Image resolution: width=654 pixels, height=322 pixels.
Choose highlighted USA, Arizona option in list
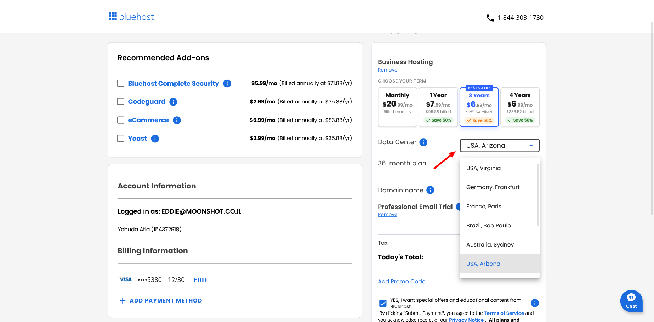pyautogui.click(x=500, y=264)
